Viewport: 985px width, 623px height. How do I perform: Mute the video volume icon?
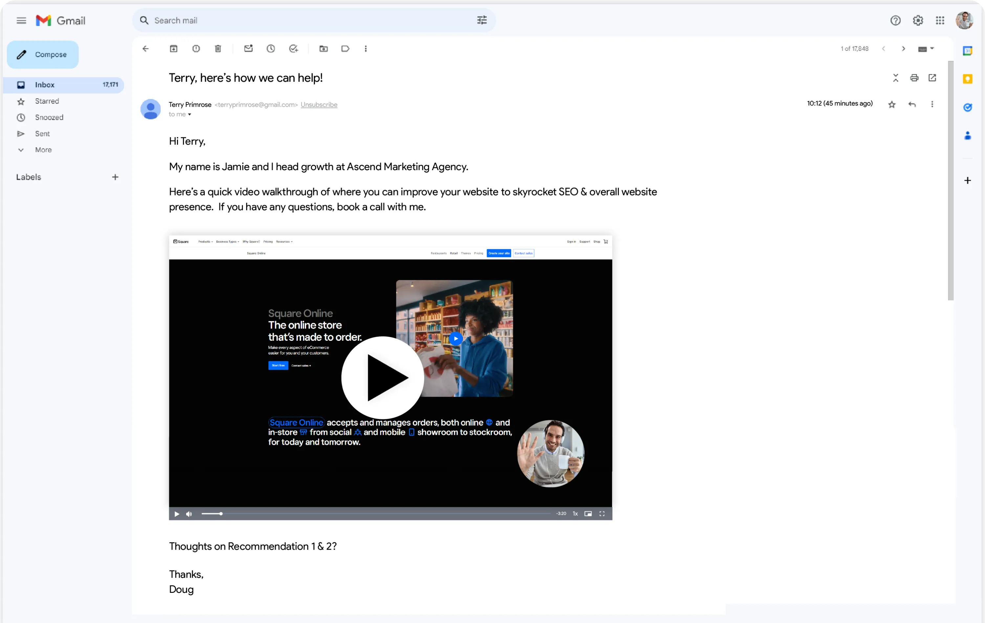[189, 514]
